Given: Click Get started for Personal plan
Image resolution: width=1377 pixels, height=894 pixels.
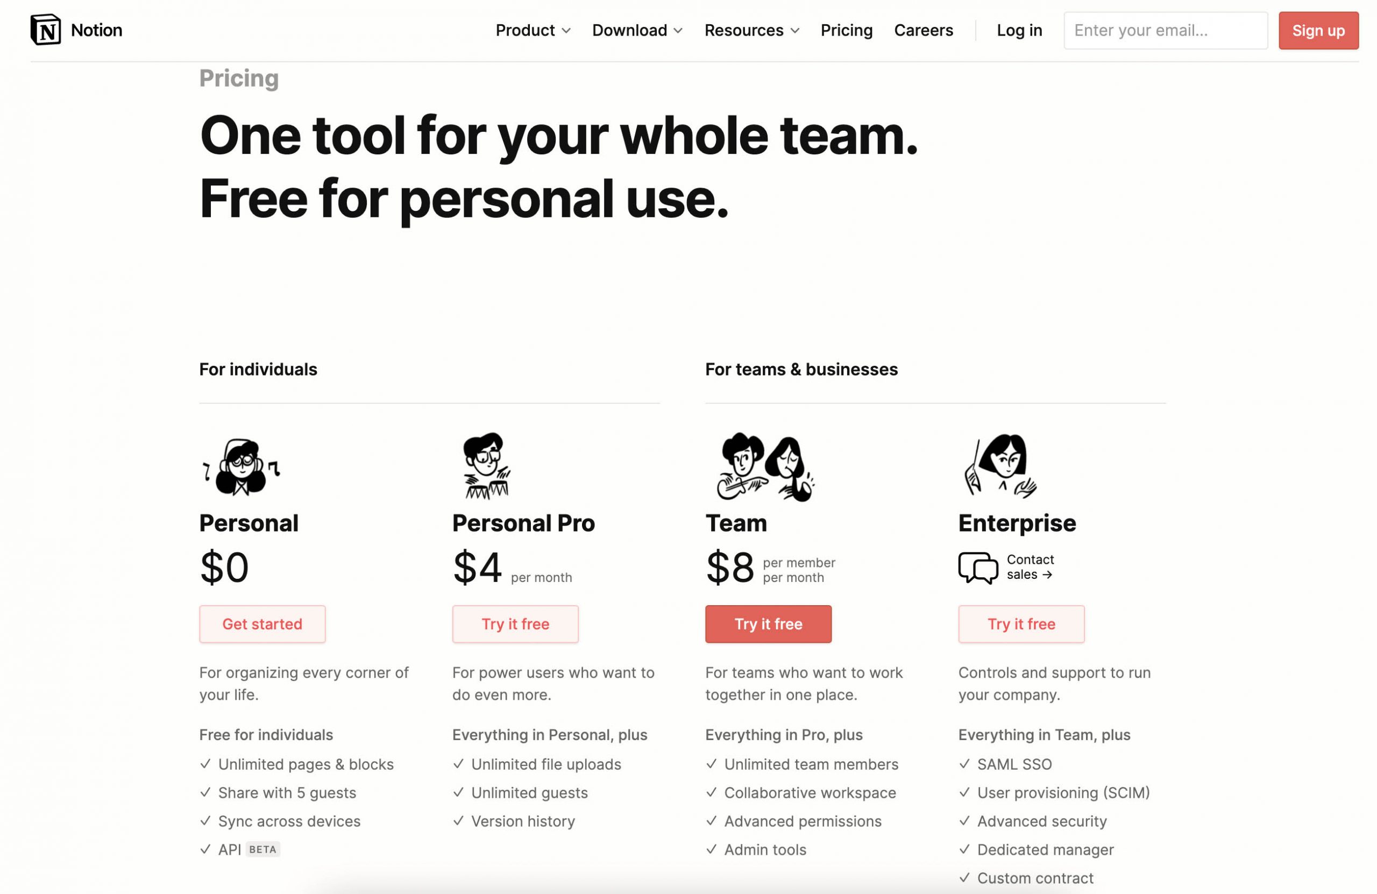Looking at the screenshot, I should (262, 624).
